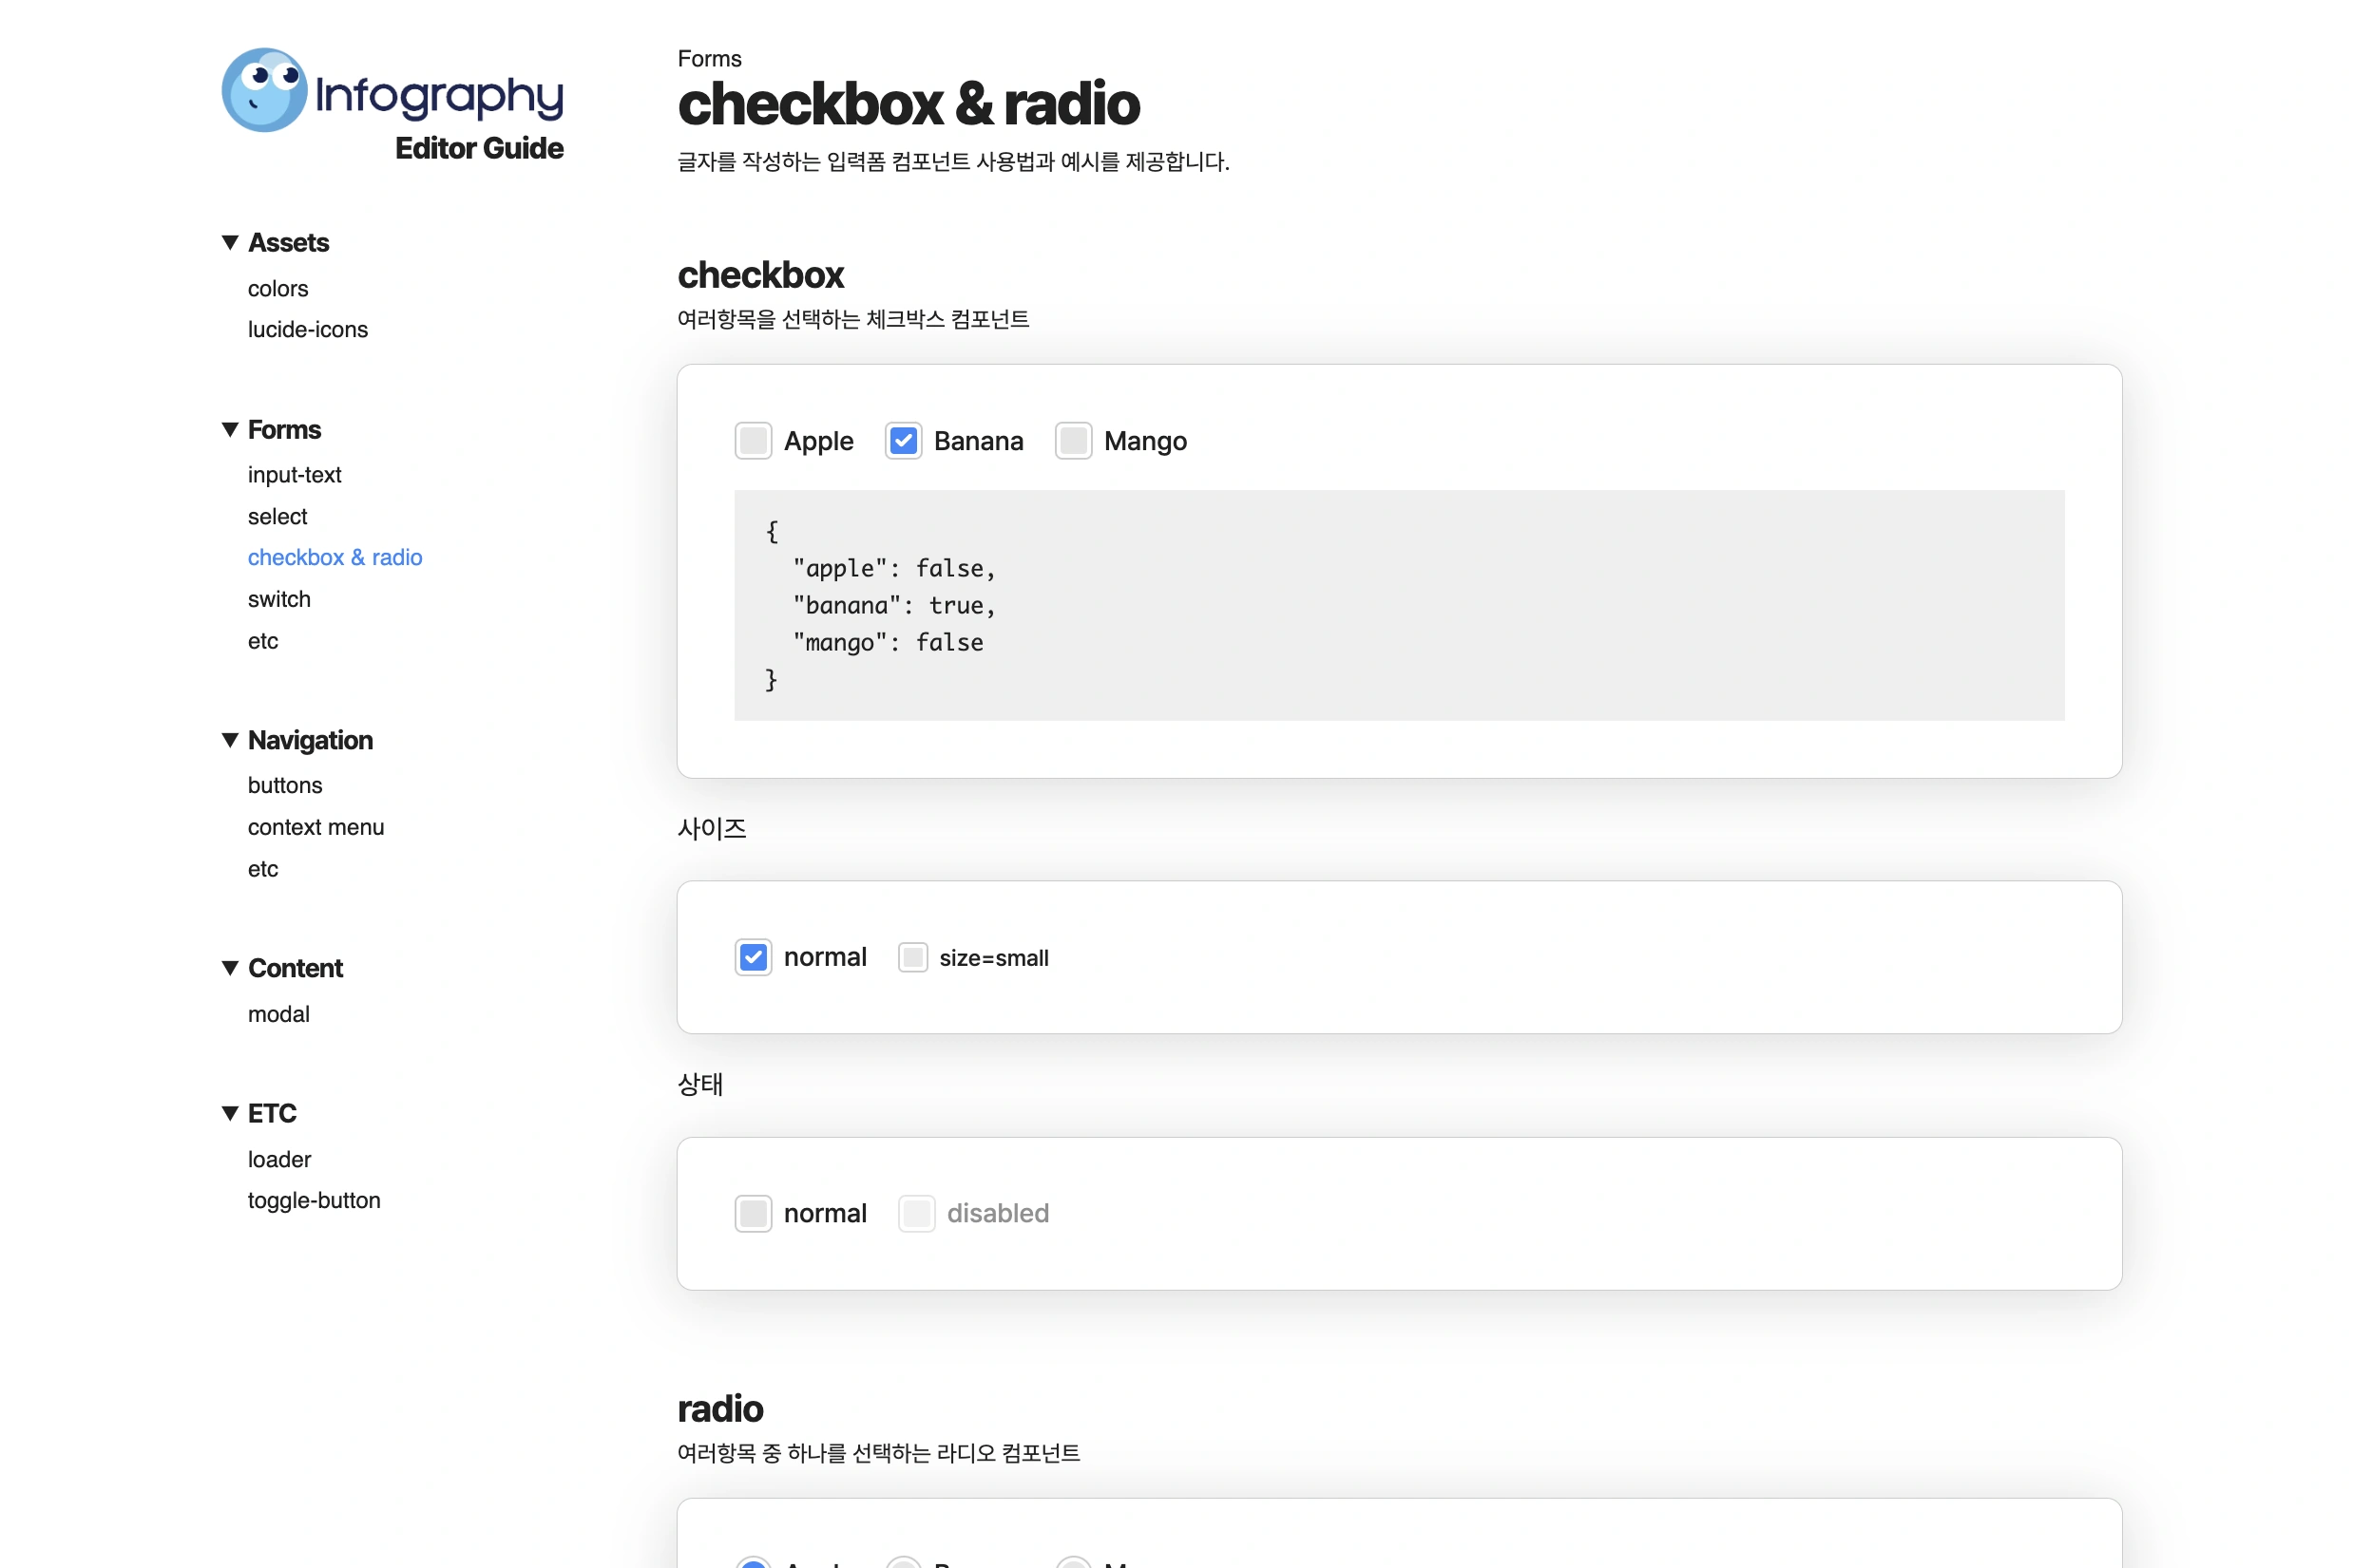Click the Content section heading
This screenshot has width=2353, height=1568.
pos(297,969)
